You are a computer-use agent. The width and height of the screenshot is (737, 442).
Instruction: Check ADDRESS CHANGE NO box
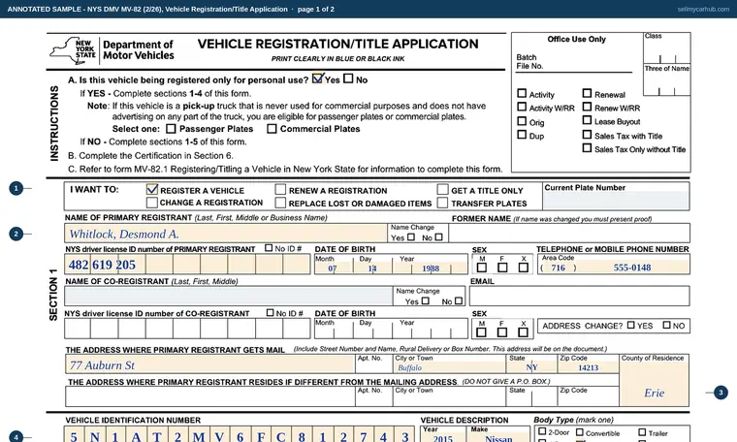click(x=666, y=325)
